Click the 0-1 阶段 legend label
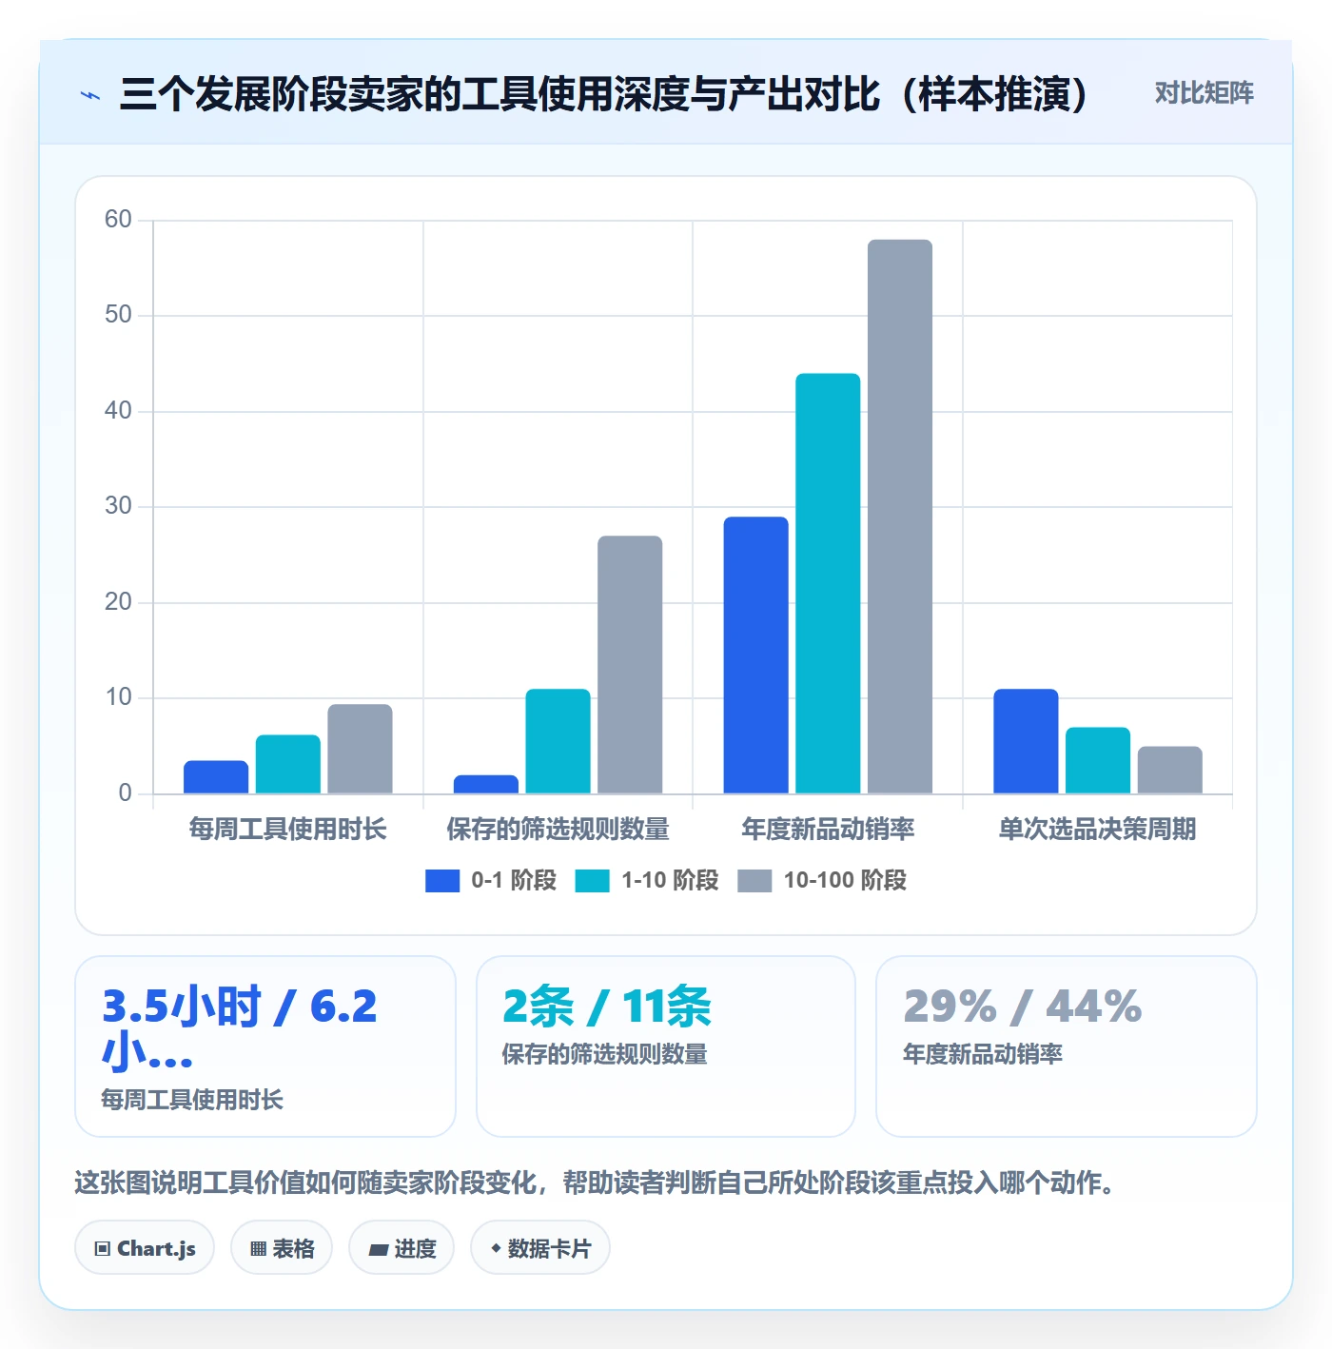Image resolution: width=1332 pixels, height=1349 pixels. [x=514, y=881]
